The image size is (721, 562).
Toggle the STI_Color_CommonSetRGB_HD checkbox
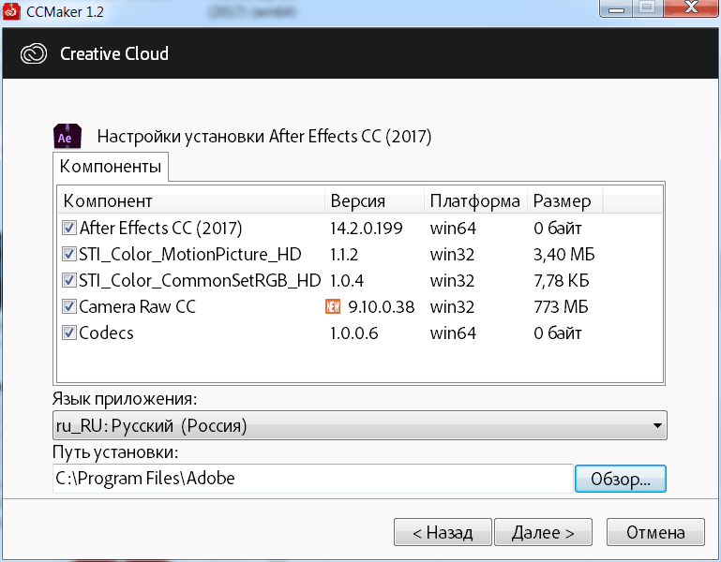[x=69, y=280]
